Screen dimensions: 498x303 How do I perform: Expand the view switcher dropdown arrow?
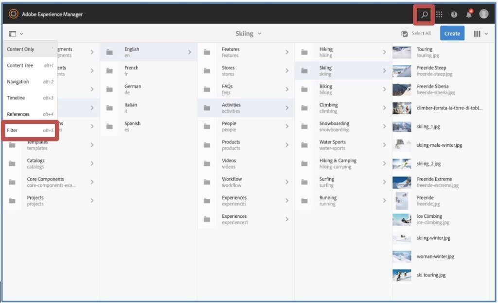pos(486,34)
